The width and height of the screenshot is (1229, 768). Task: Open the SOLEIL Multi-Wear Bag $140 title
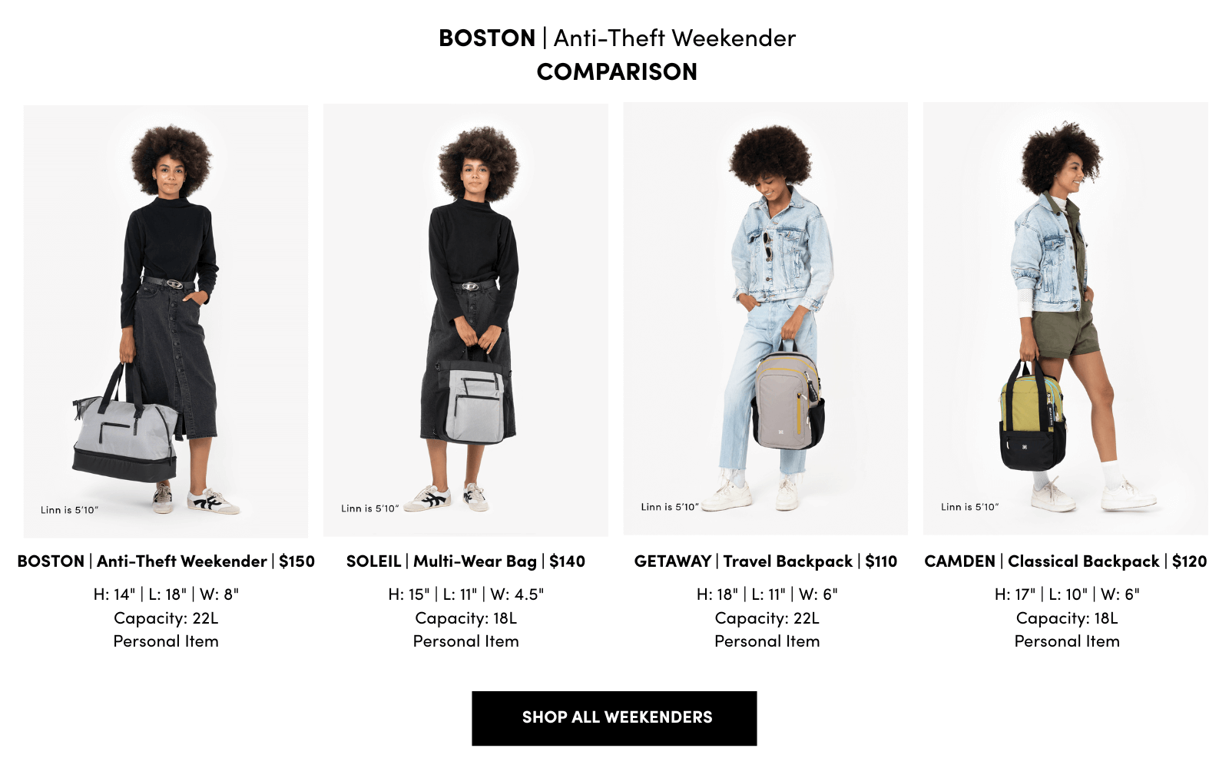tap(465, 561)
